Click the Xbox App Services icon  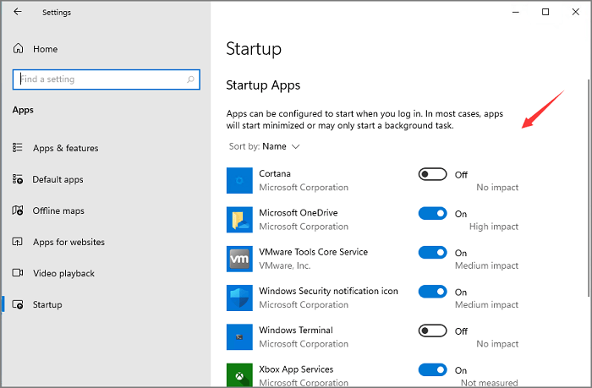pyautogui.click(x=240, y=374)
